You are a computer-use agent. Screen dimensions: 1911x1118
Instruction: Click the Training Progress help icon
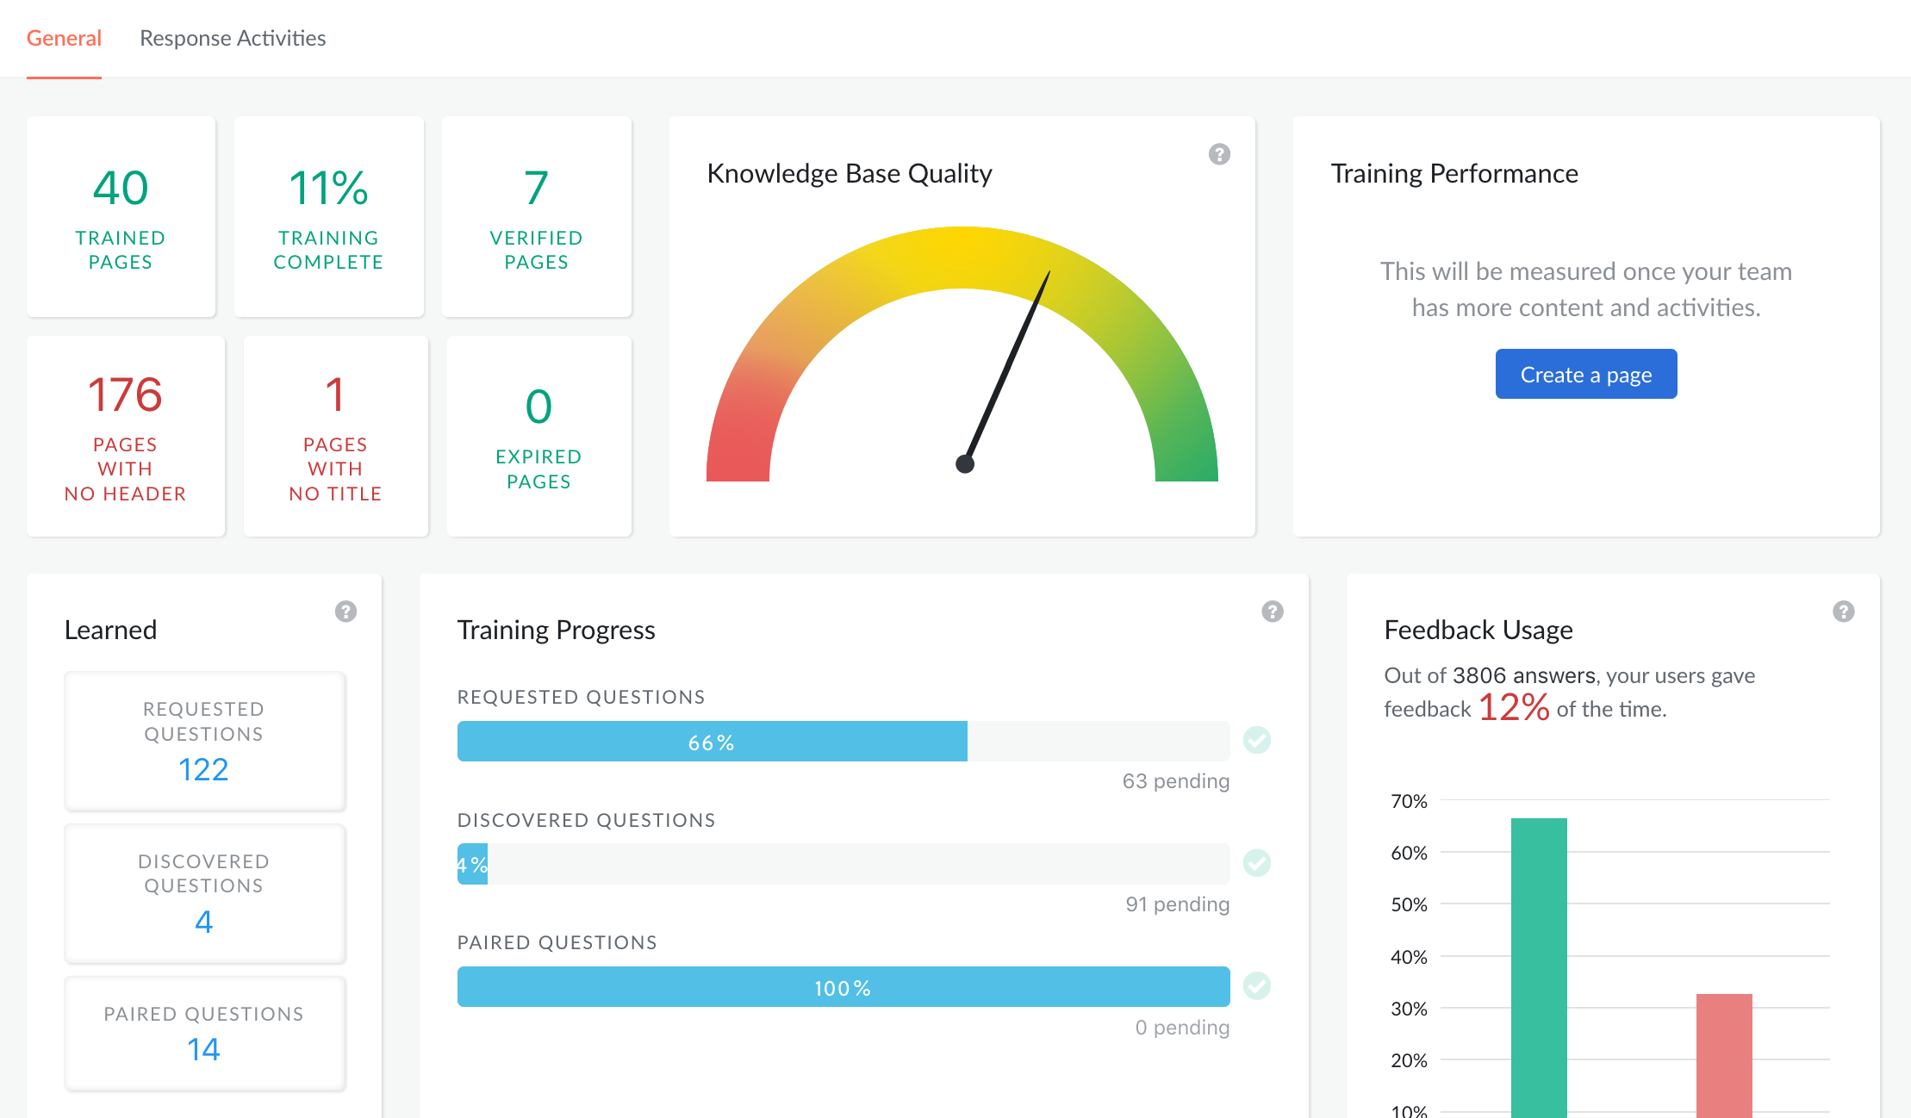pos(1273,612)
